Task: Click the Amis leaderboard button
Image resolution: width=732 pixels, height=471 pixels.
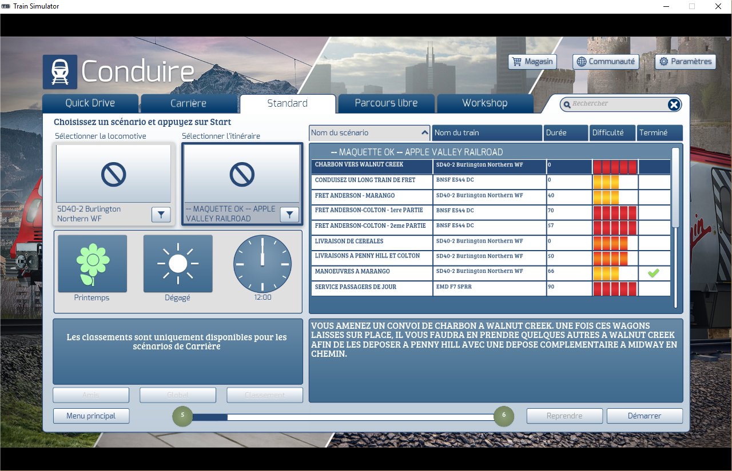Action: [91, 395]
